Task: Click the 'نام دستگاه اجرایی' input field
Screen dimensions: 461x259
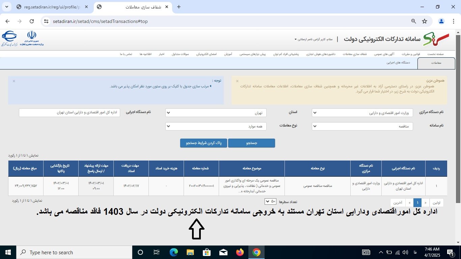Action: point(70,113)
